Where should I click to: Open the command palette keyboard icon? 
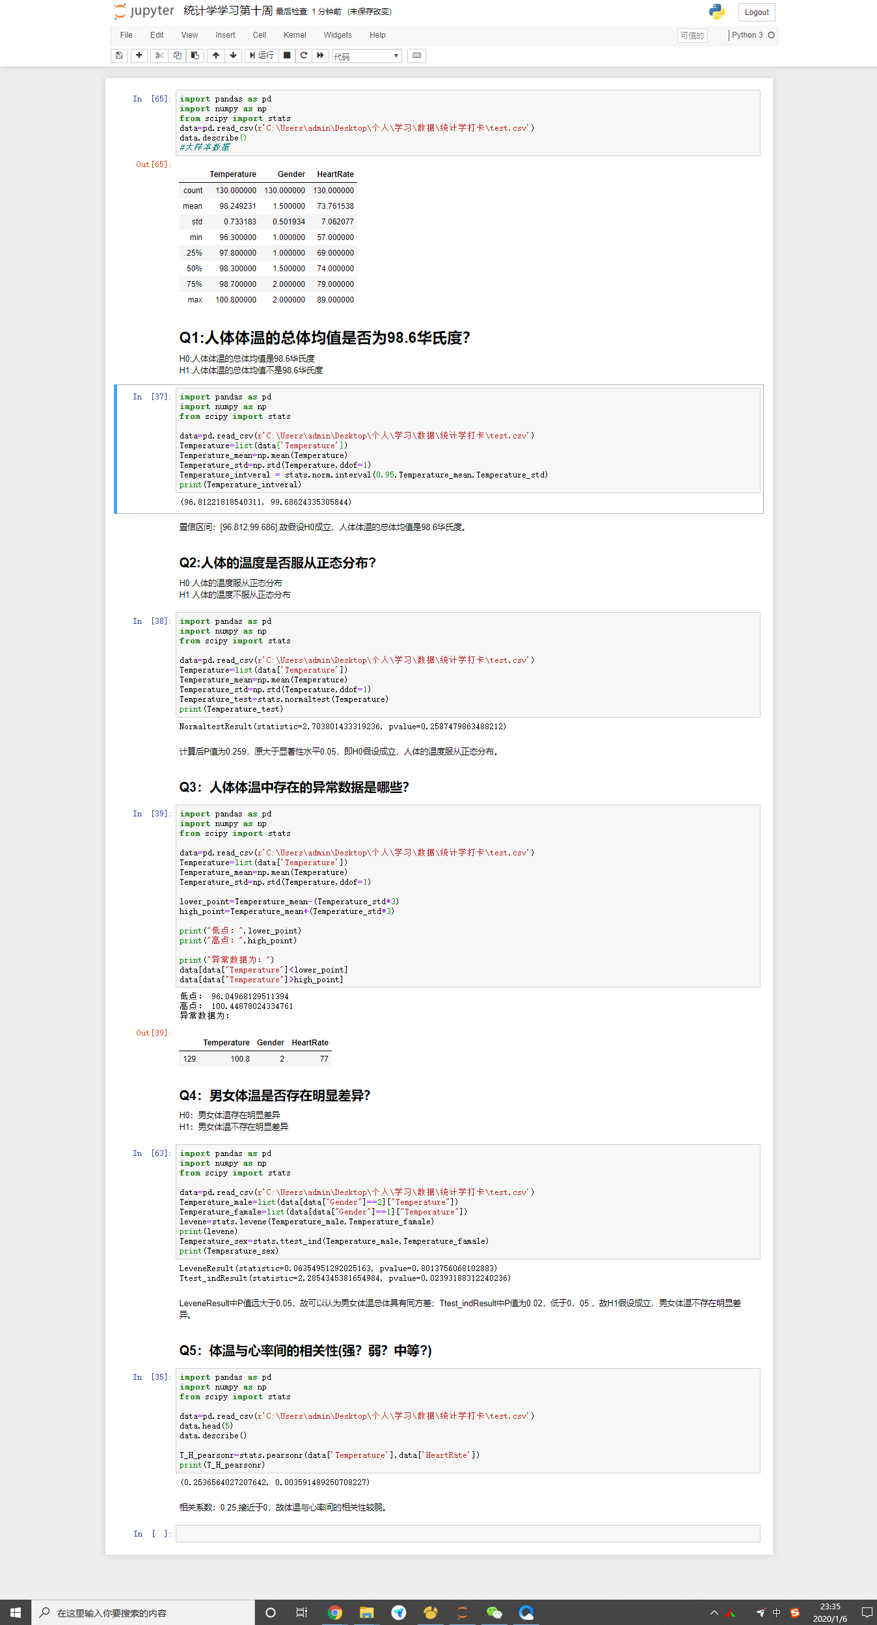[x=417, y=56]
